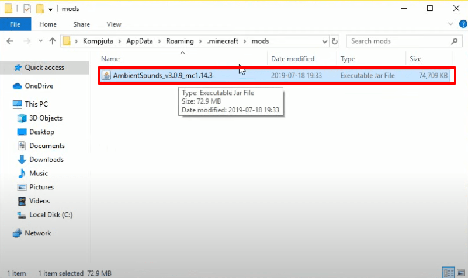Expand the address bar history dropdown

(325, 41)
